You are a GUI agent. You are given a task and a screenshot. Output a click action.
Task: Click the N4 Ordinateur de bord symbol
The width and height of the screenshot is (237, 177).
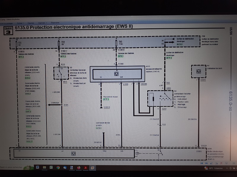198,71
